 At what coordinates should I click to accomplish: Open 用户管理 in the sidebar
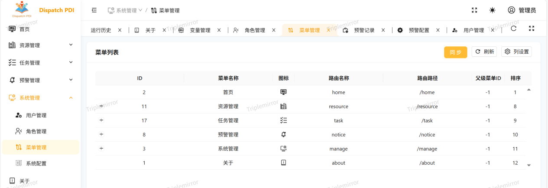(36, 116)
